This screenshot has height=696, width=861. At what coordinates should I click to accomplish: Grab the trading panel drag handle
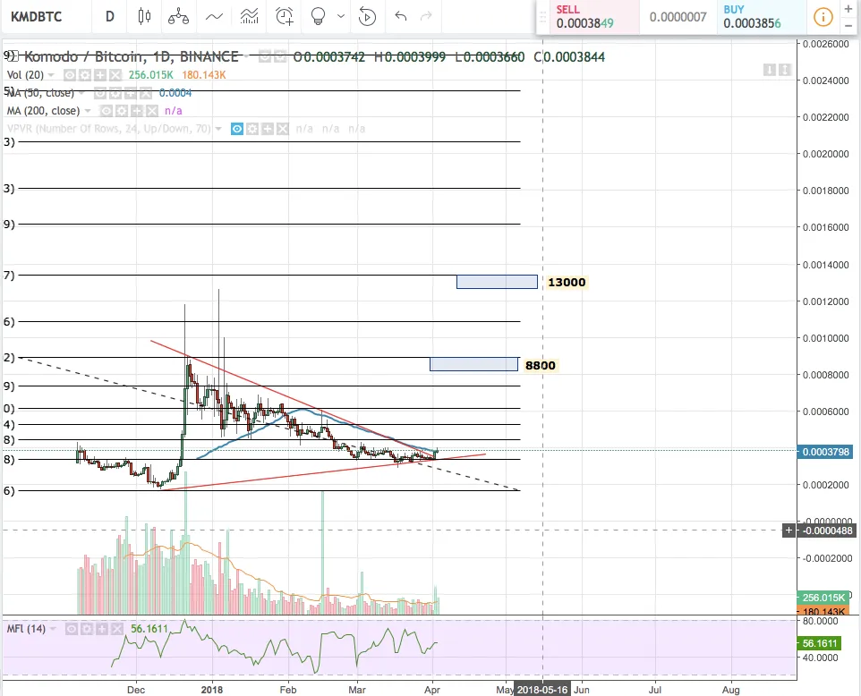[543, 17]
